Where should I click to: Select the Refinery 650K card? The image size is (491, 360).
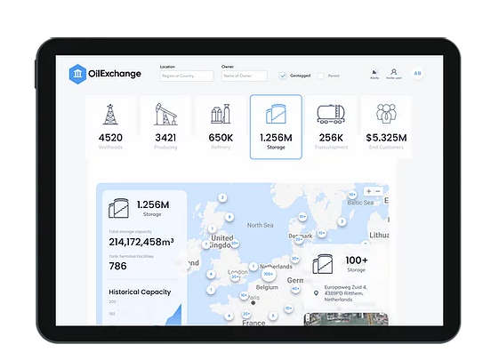(x=221, y=127)
